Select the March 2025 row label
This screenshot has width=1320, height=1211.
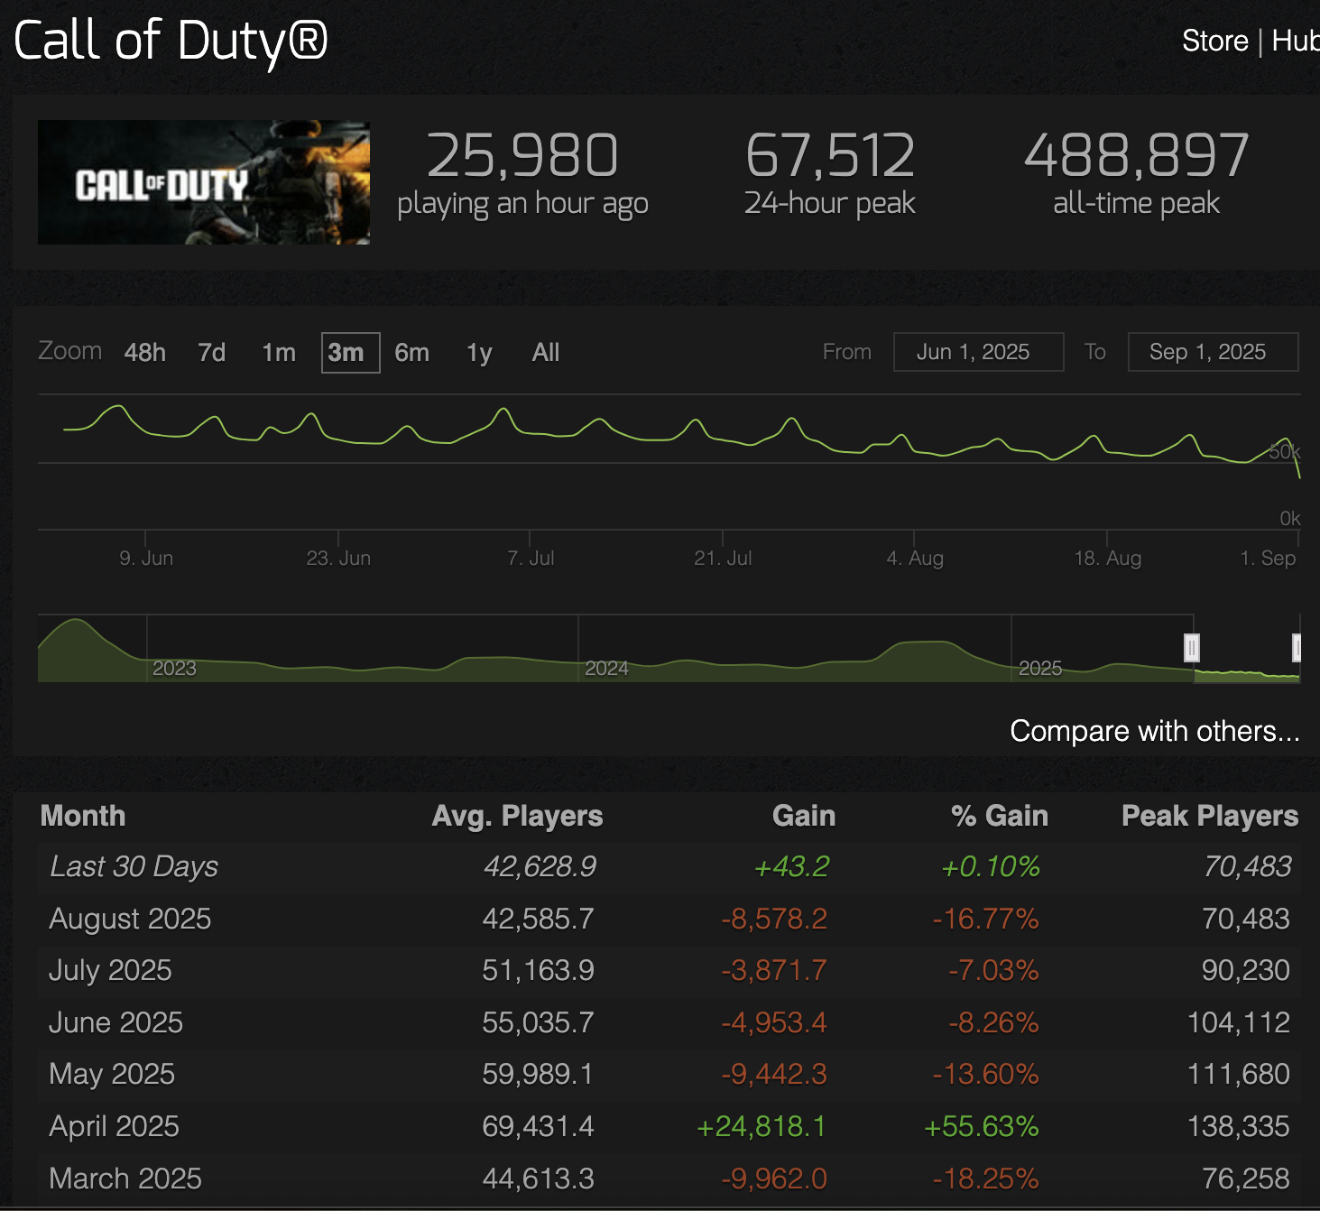click(x=125, y=1179)
